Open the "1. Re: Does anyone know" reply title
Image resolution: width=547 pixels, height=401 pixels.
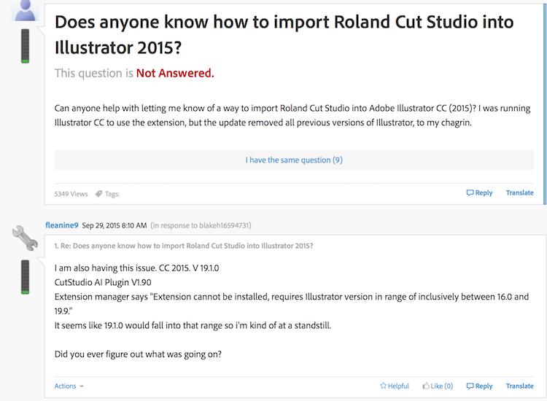pyautogui.click(x=184, y=246)
